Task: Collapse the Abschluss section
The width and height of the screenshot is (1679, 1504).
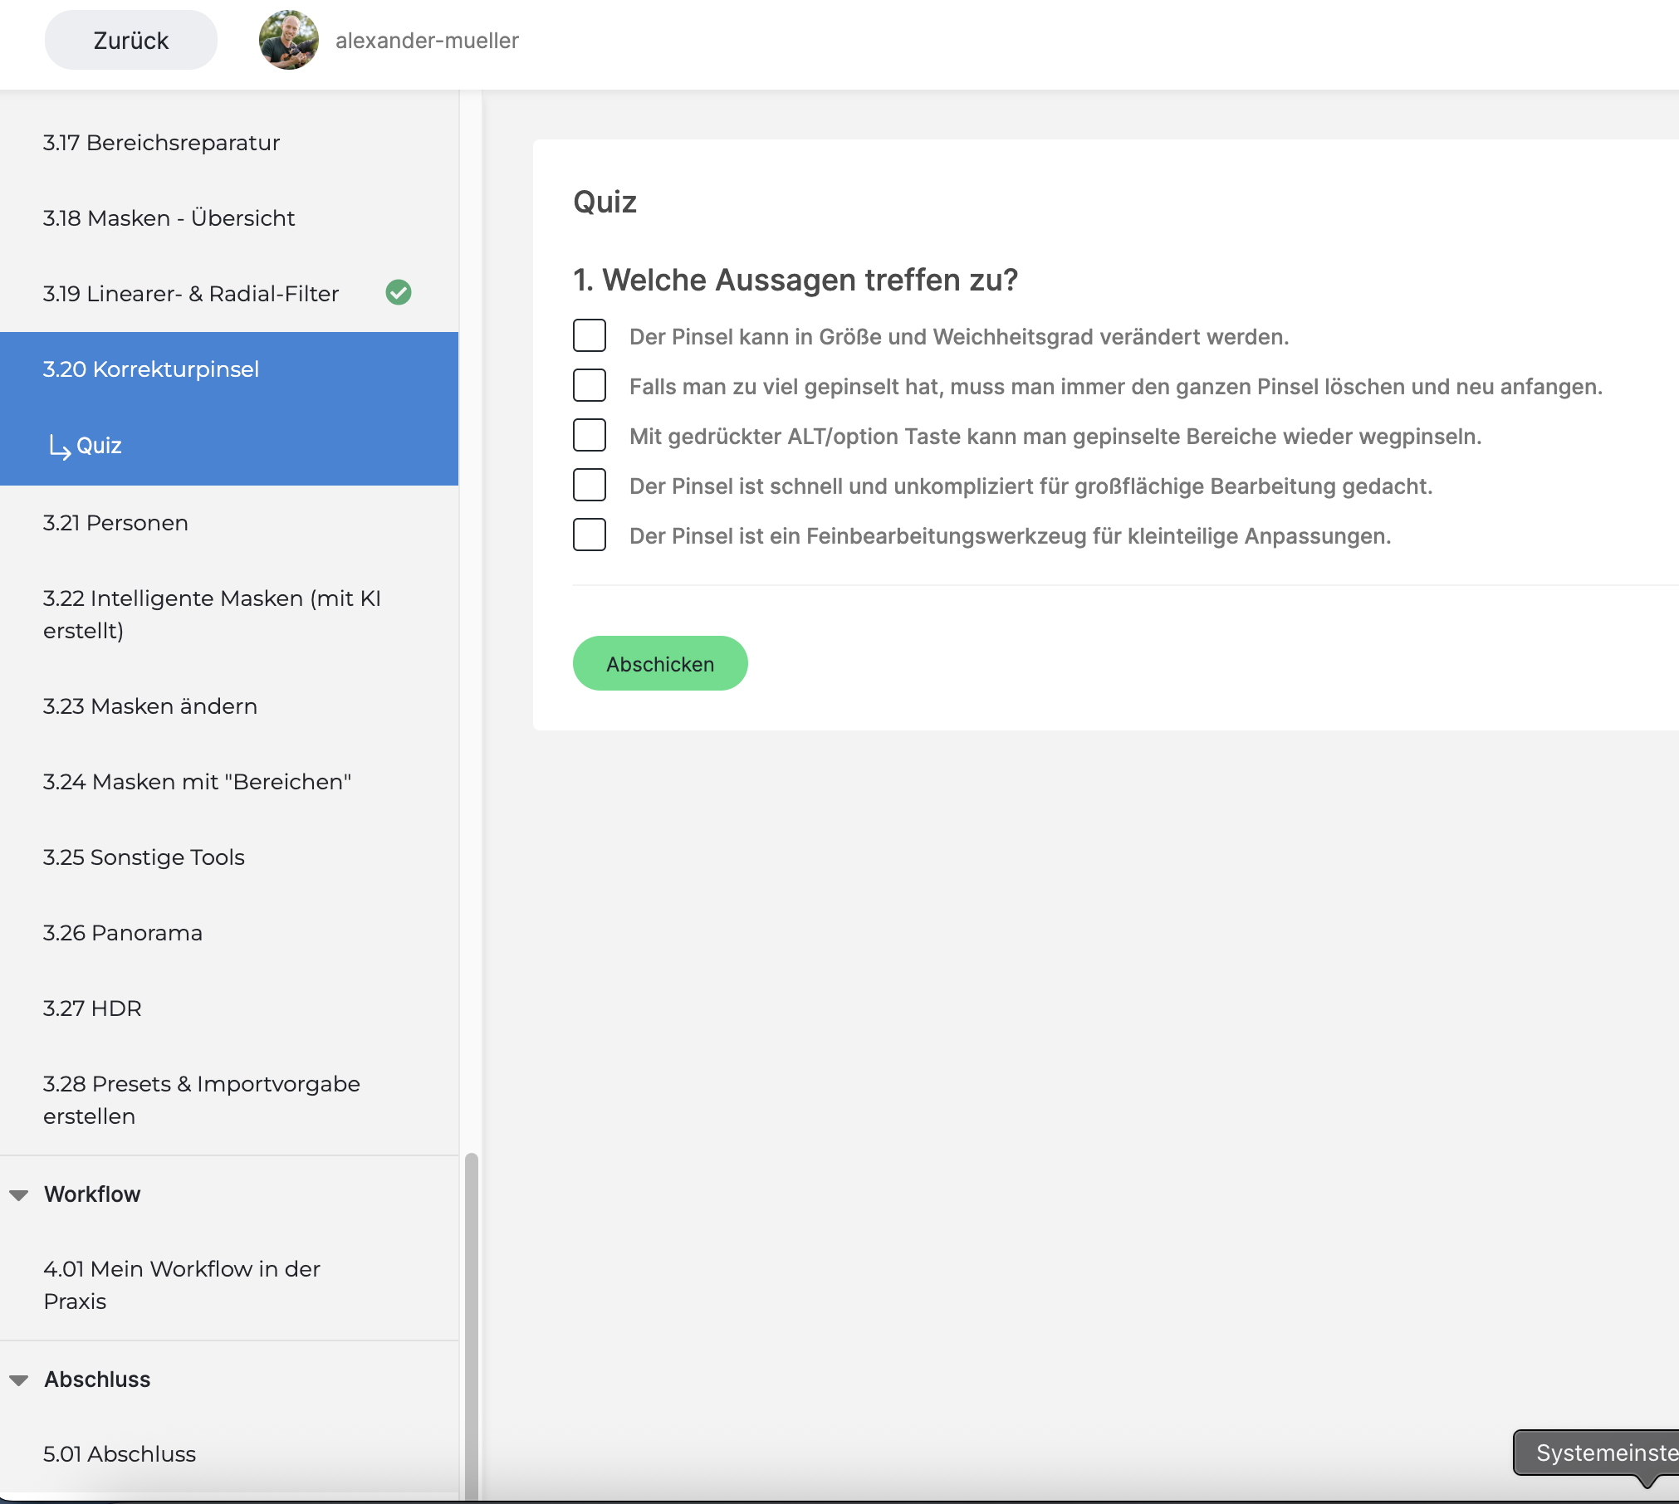Action: (19, 1379)
